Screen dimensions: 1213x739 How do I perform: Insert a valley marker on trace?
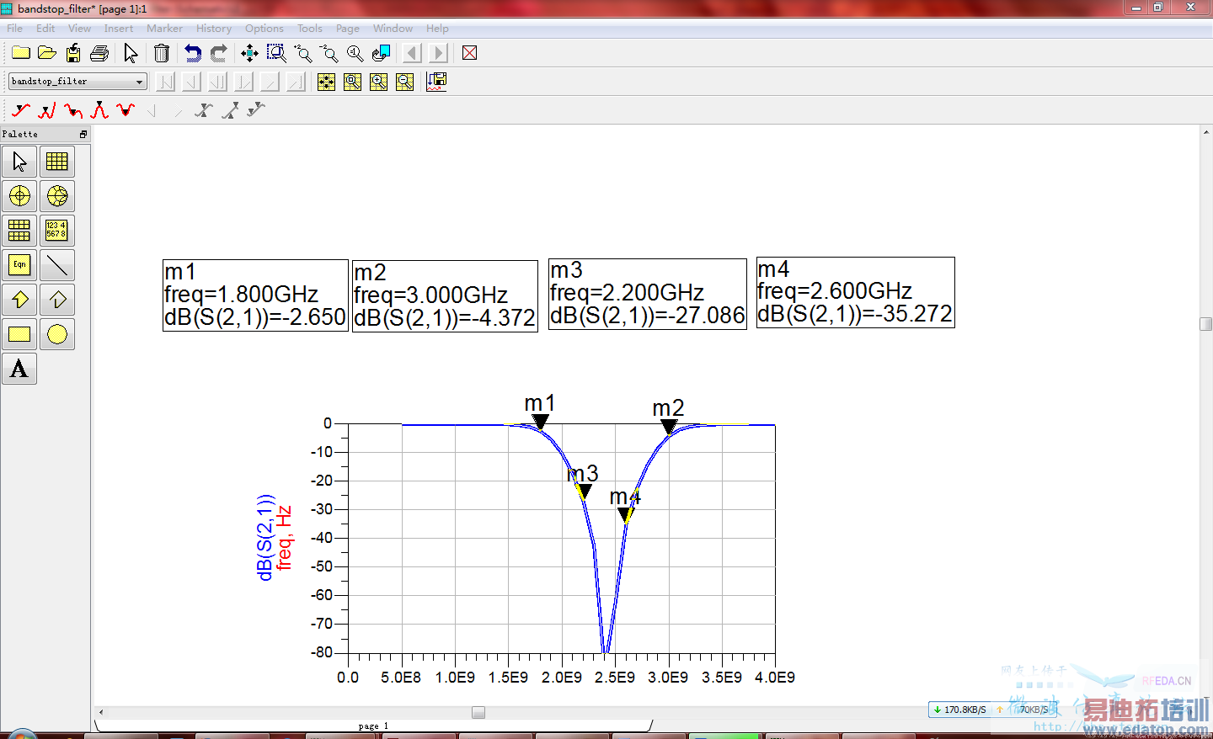126,110
